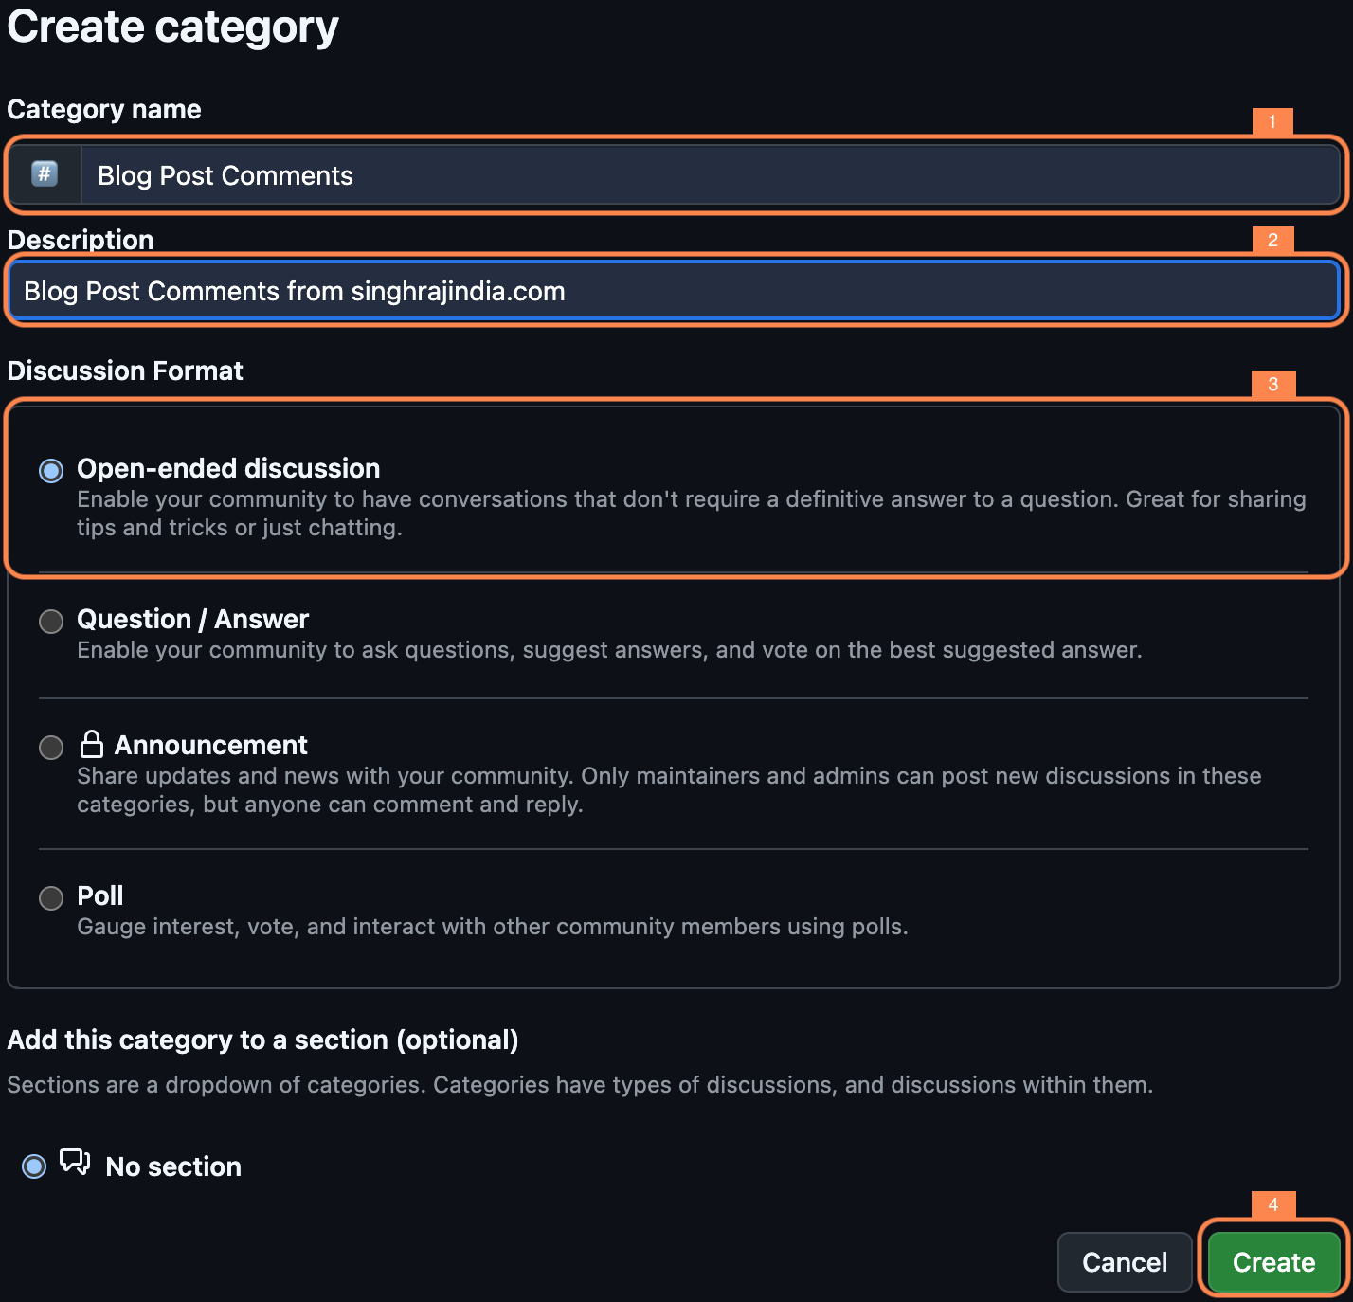Select the Poll radio button

point(51,898)
